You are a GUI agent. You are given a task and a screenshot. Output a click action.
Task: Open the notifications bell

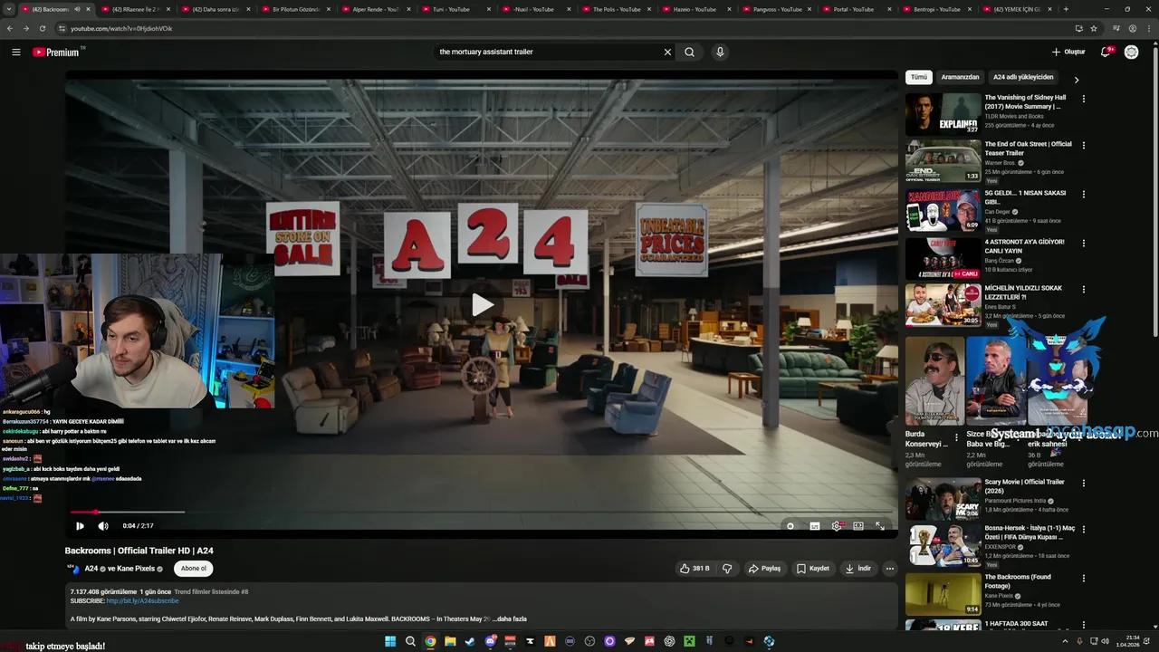(x=1106, y=52)
